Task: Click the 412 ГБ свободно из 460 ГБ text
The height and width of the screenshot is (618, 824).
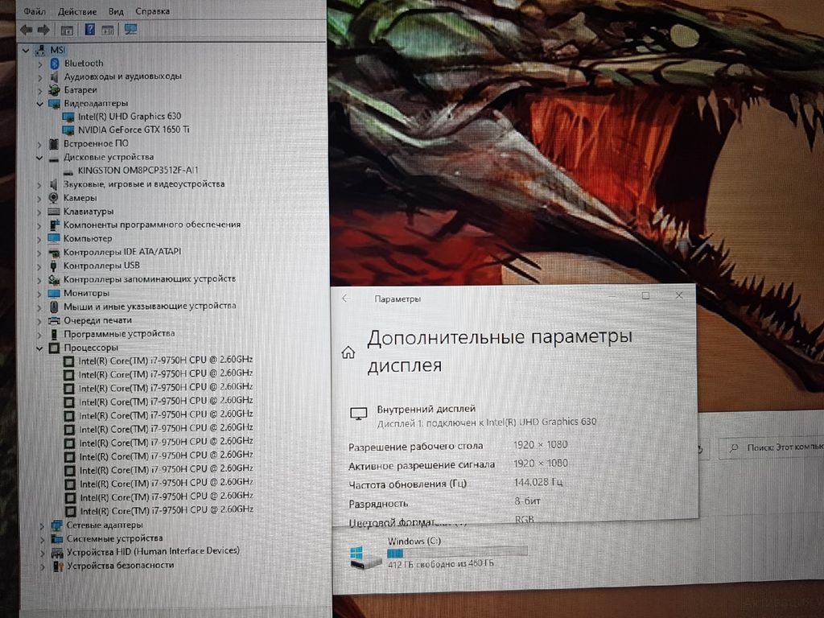Action: point(440,564)
